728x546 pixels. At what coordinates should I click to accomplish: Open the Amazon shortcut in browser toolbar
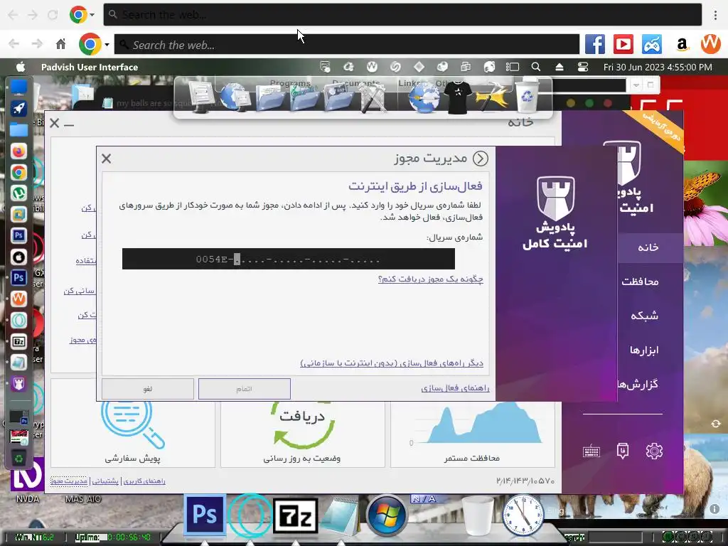tap(682, 45)
